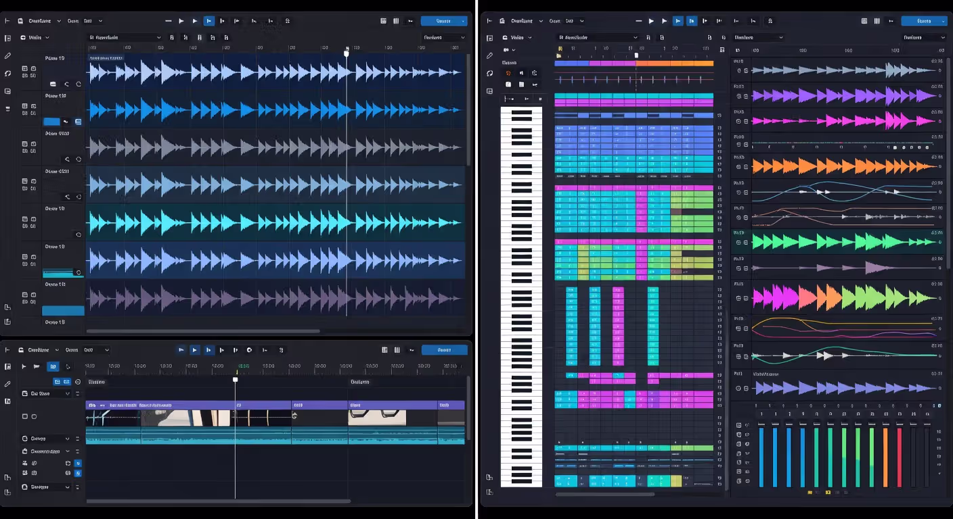Viewport: 953px width, 519px height.
Task: Open the second-row source dropdown in waveform editor
Action: pyautogui.click(x=35, y=38)
